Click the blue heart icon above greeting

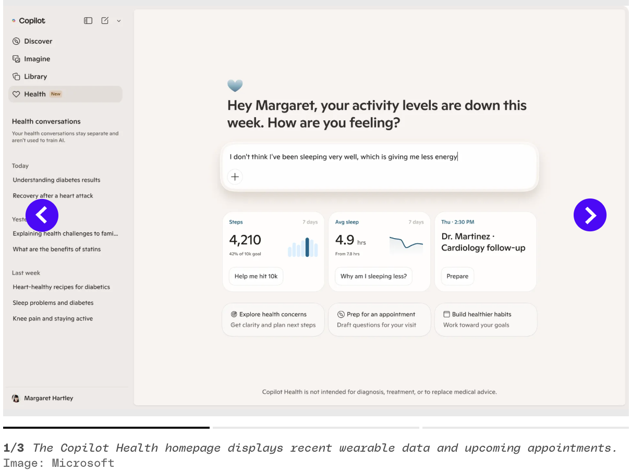tap(235, 86)
